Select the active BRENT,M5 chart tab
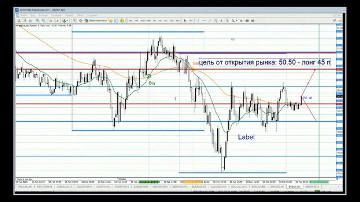 (295, 187)
